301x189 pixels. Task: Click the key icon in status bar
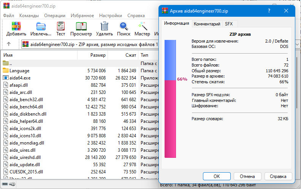click(x=12, y=184)
